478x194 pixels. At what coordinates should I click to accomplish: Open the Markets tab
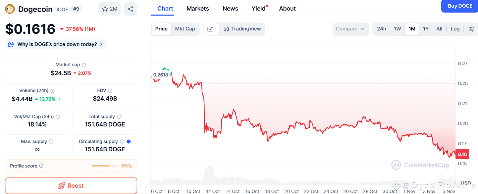(x=198, y=9)
